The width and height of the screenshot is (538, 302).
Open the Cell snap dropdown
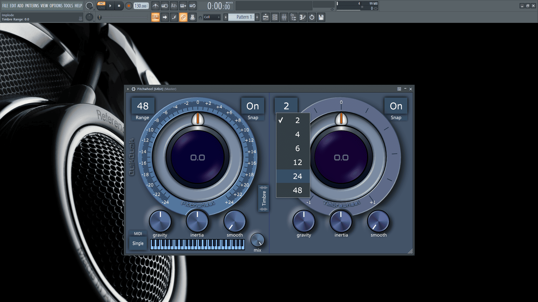point(212,17)
